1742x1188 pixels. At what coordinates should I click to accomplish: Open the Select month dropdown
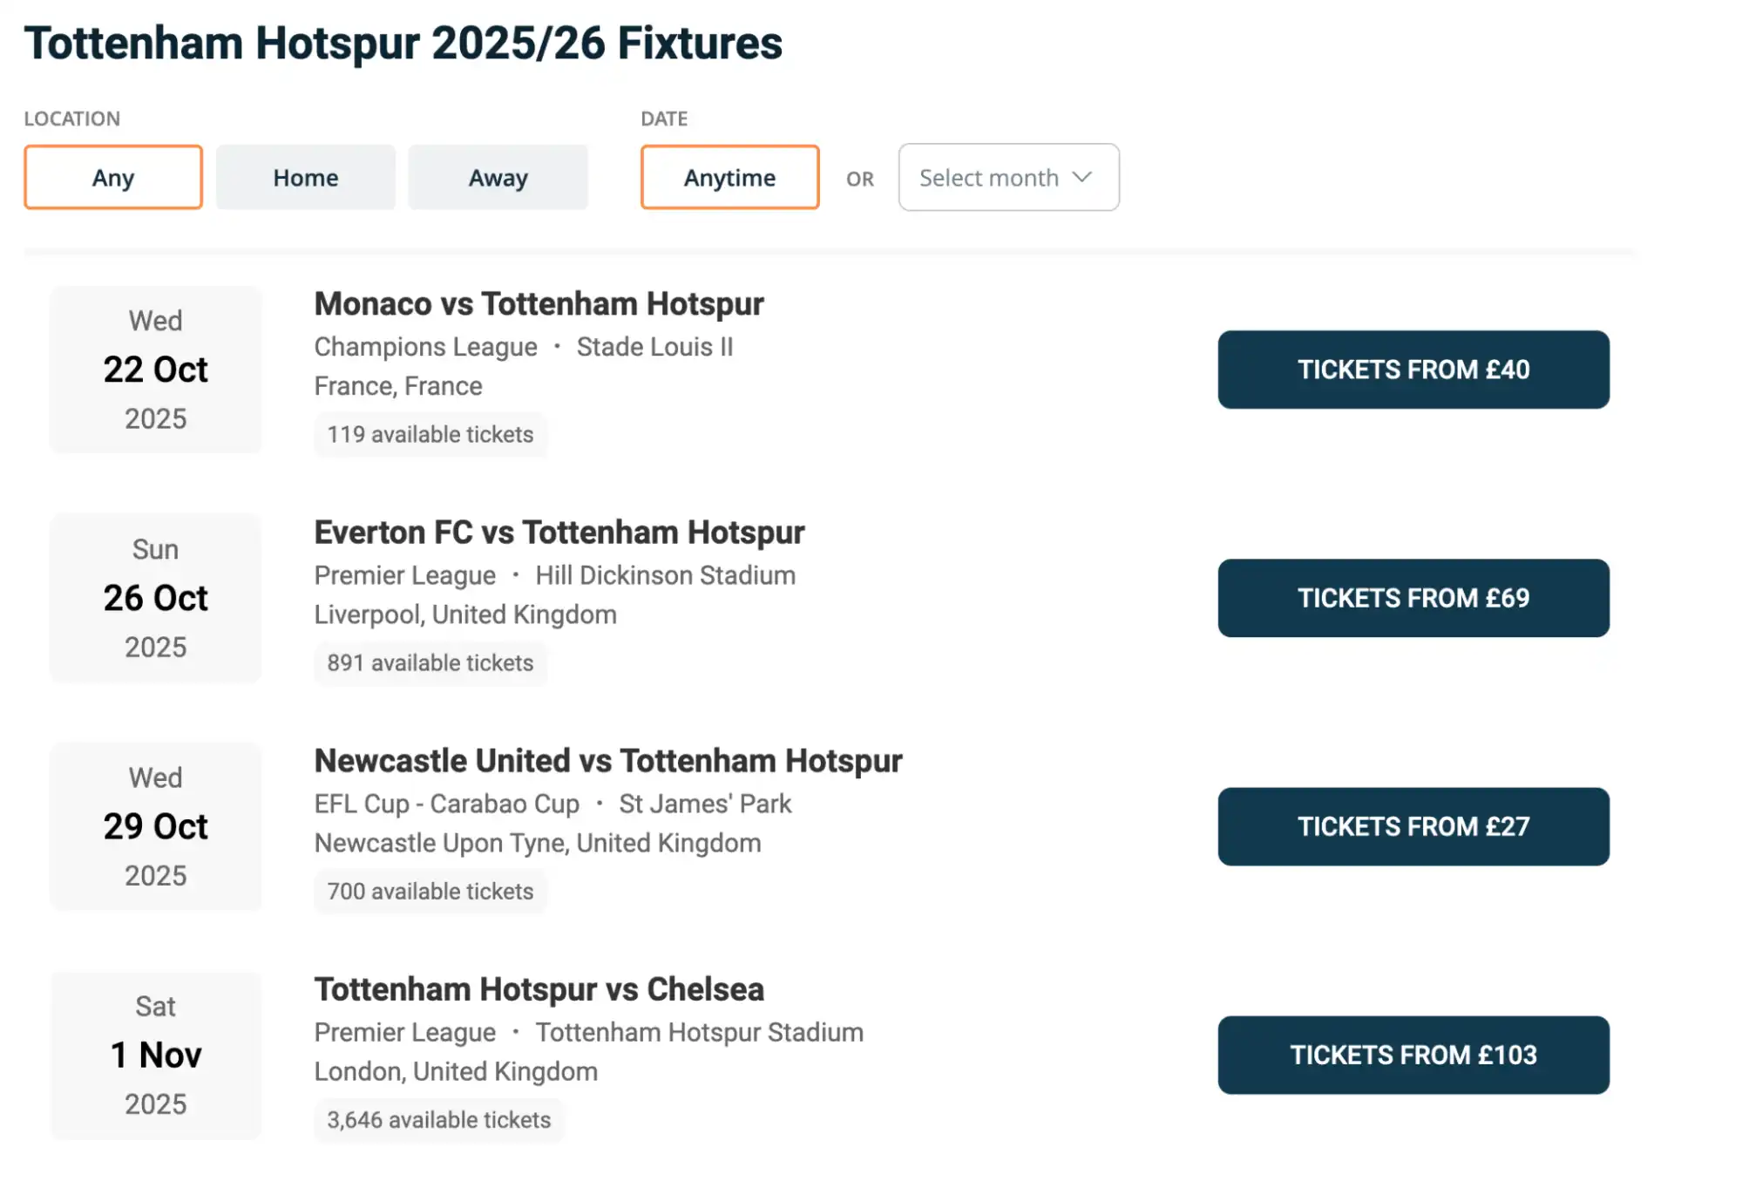(1007, 177)
